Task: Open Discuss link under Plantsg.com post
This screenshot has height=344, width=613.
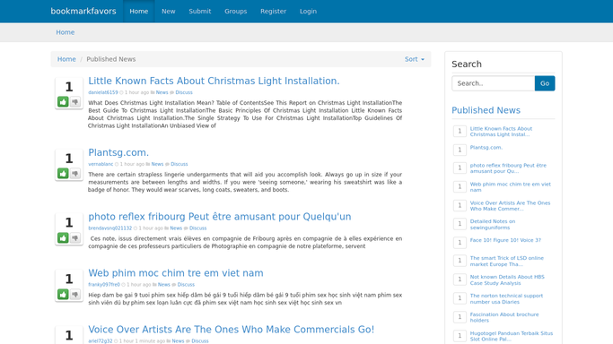Action: [179, 164]
